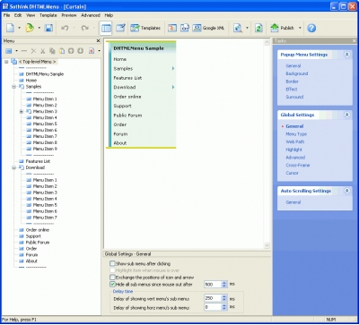This screenshot has width=359, height=325.
Task: Click the Google XML toolbar button
Action: tap(208, 28)
